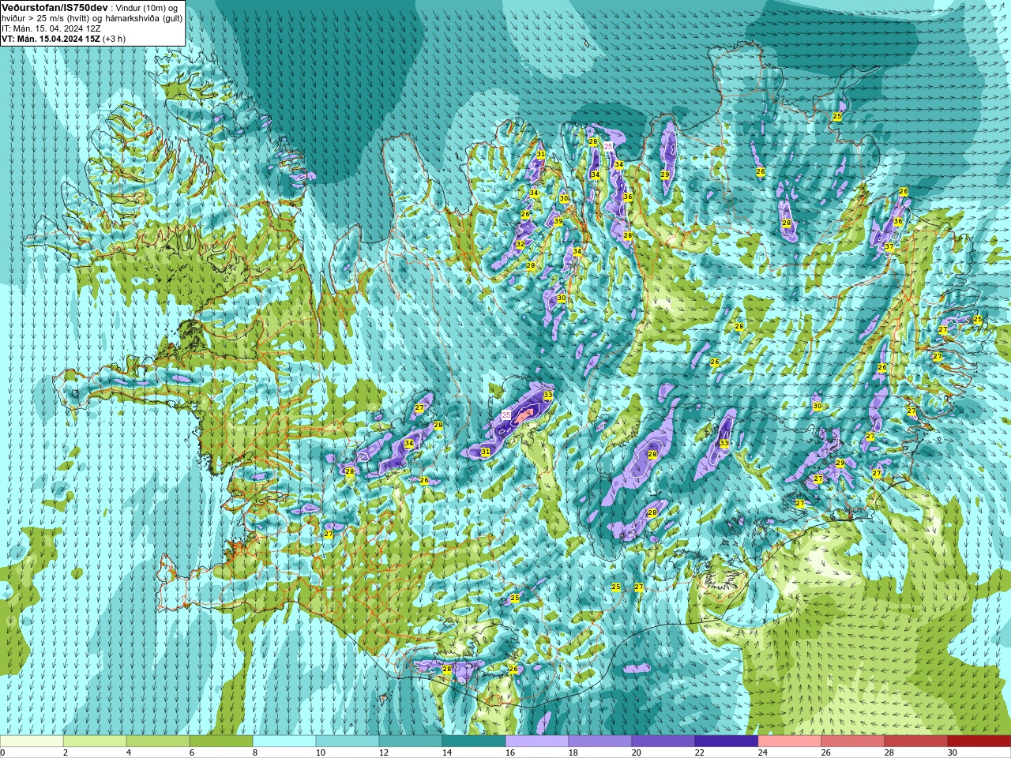This screenshot has width=1011, height=758.
Task: Select the yellow gust label reading 37
Action: (x=889, y=247)
